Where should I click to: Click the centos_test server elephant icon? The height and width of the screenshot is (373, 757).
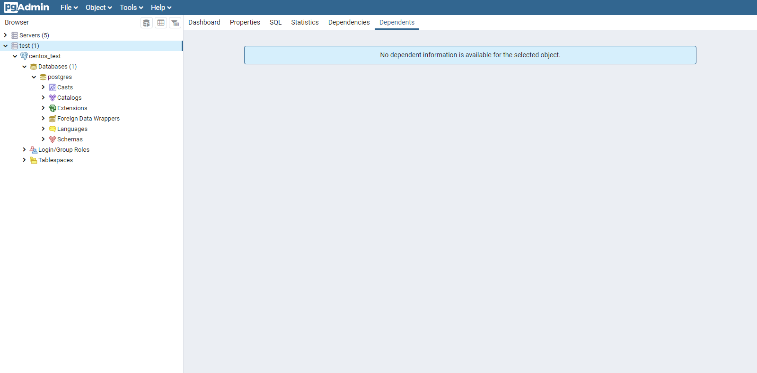tap(24, 56)
